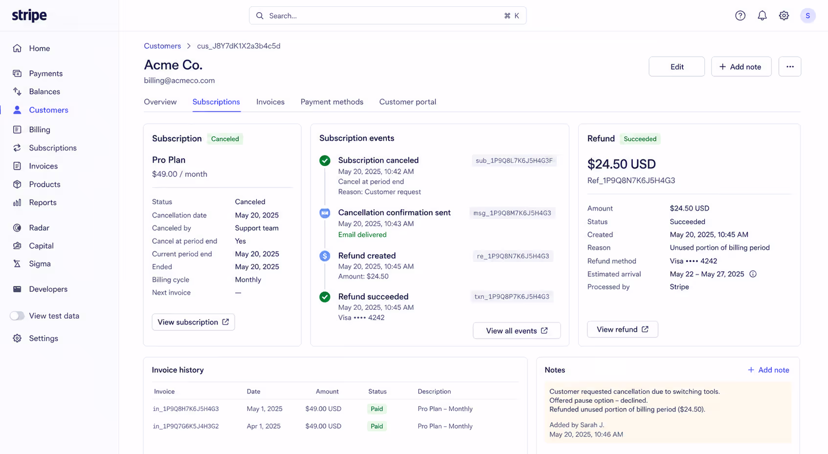Click billing@acmeco.com email text
The height and width of the screenshot is (454, 828).
click(x=179, y=81)
